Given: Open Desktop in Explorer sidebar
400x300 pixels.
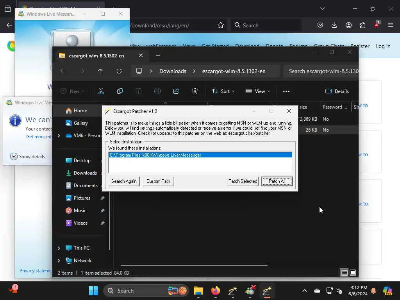Looking at the screenshot, I should 82,161.
